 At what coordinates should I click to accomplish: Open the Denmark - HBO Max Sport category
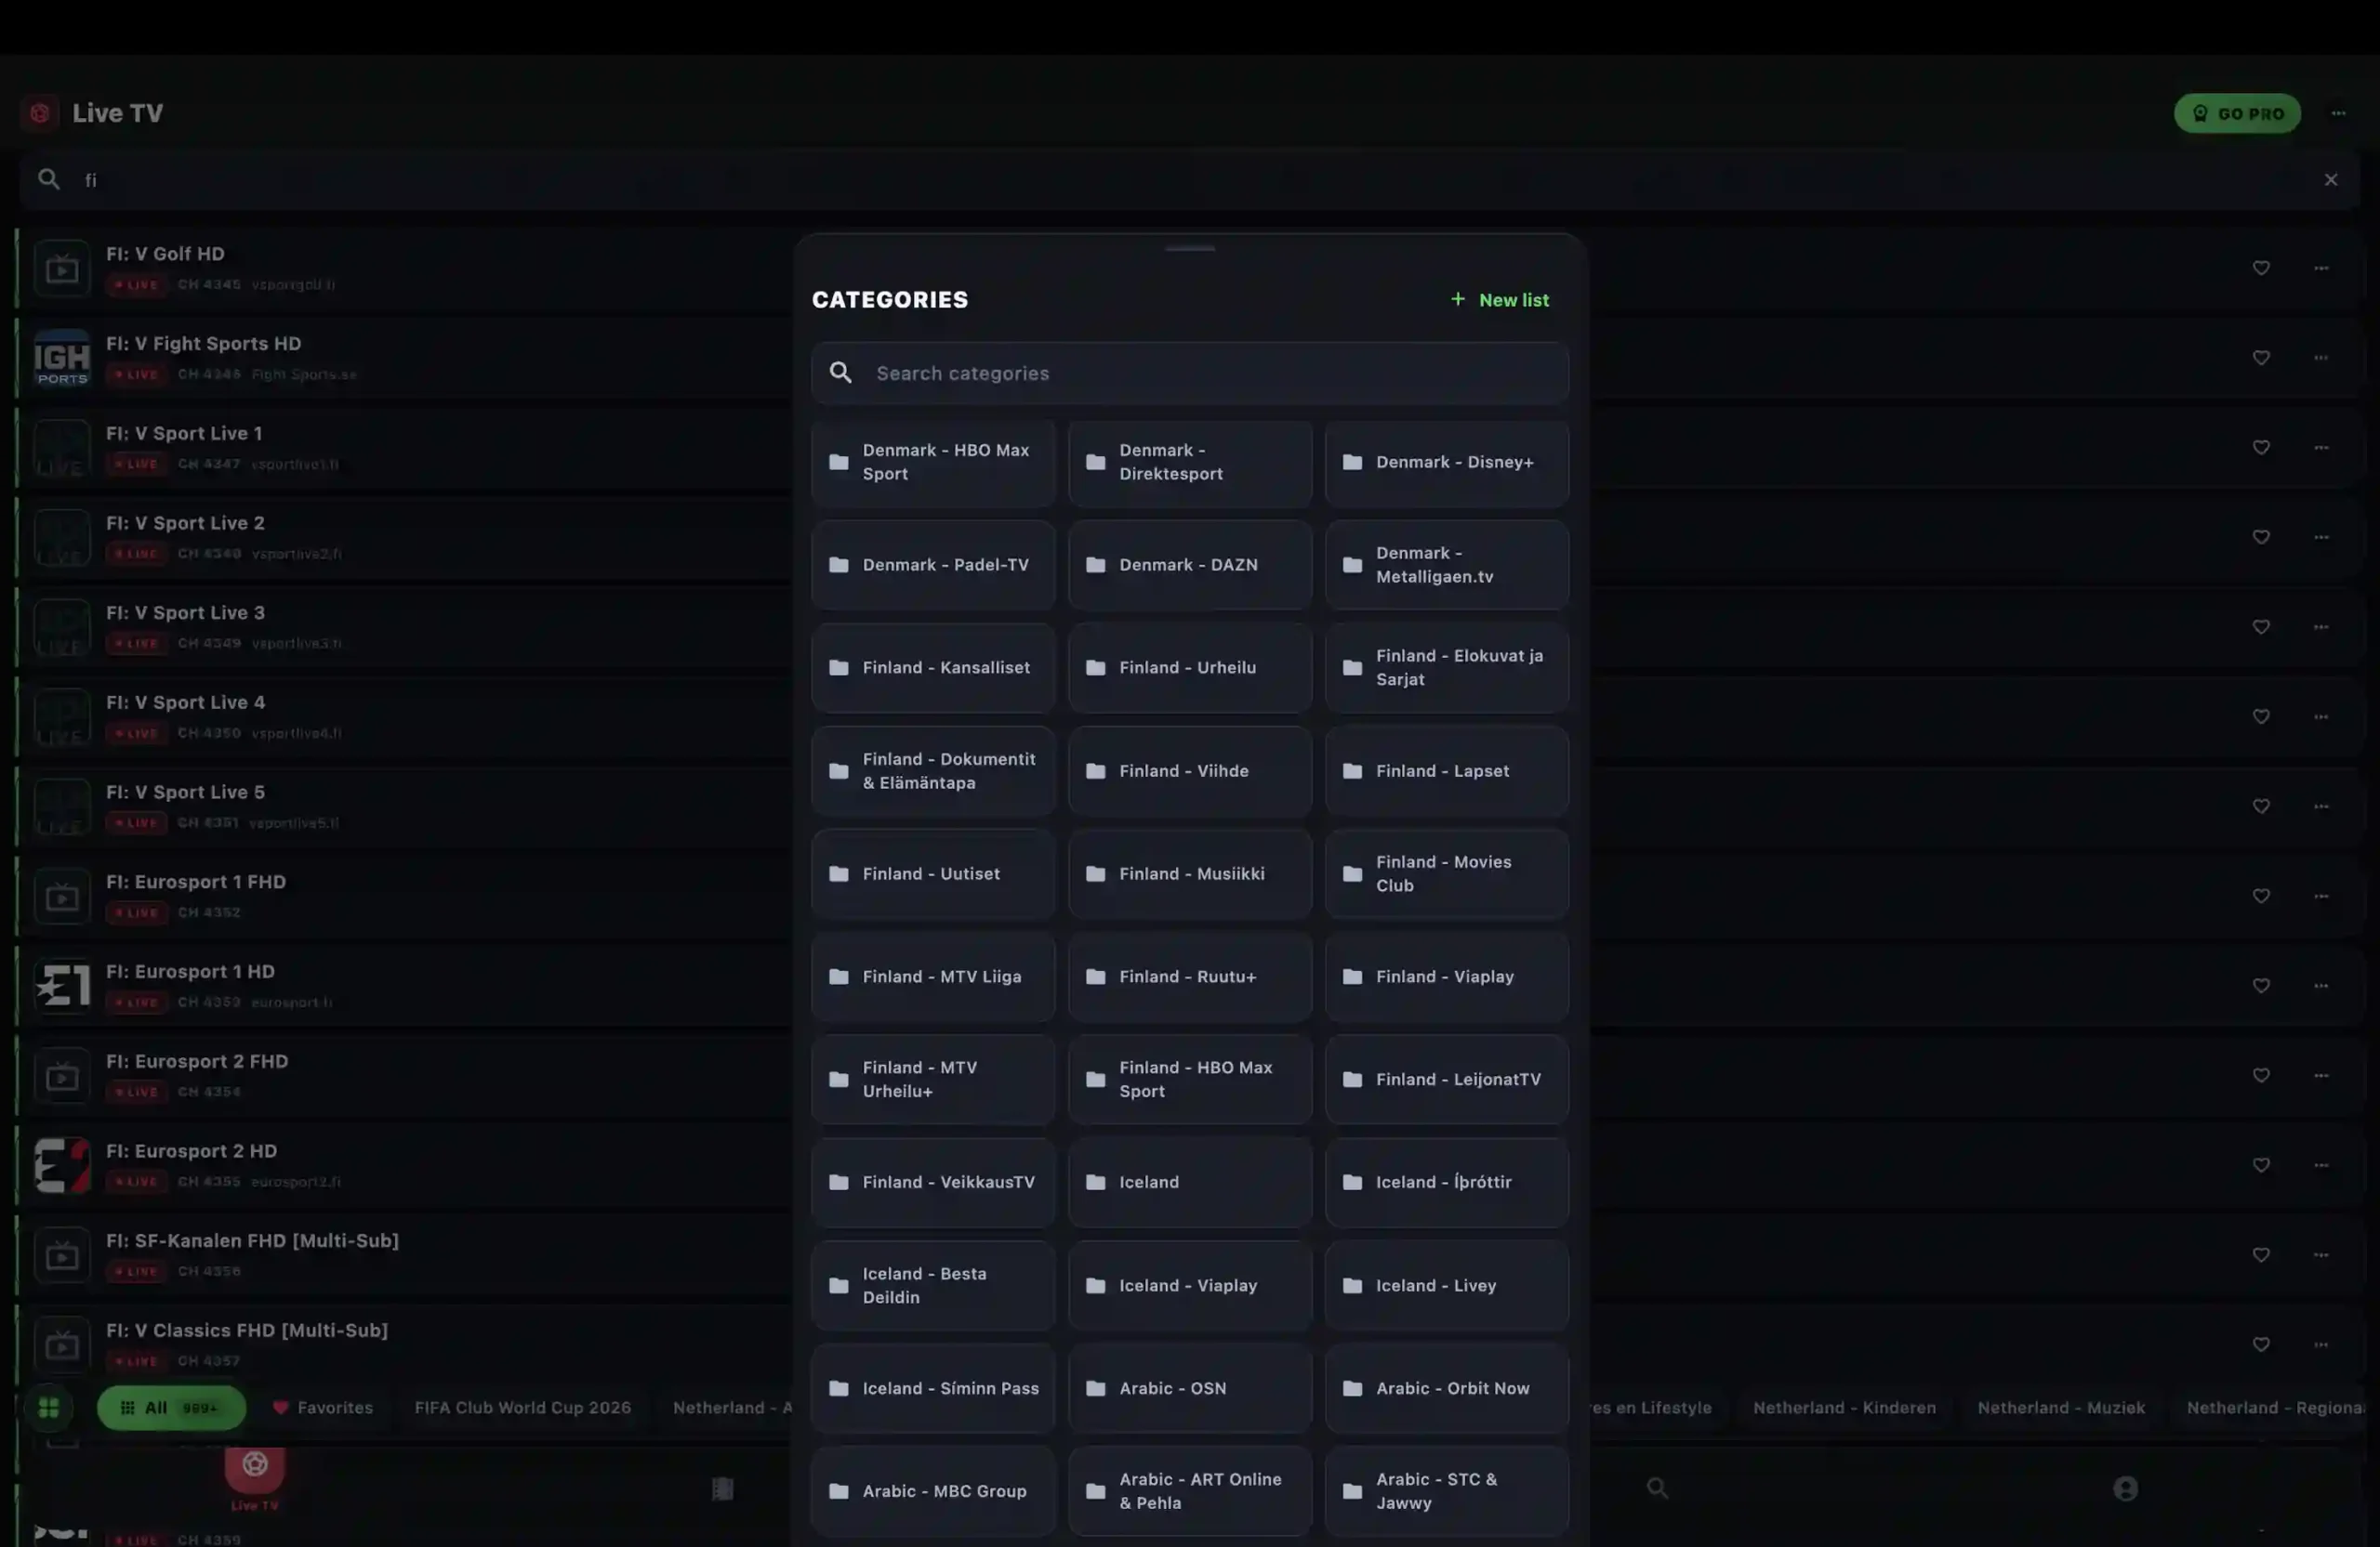point(932,462)
